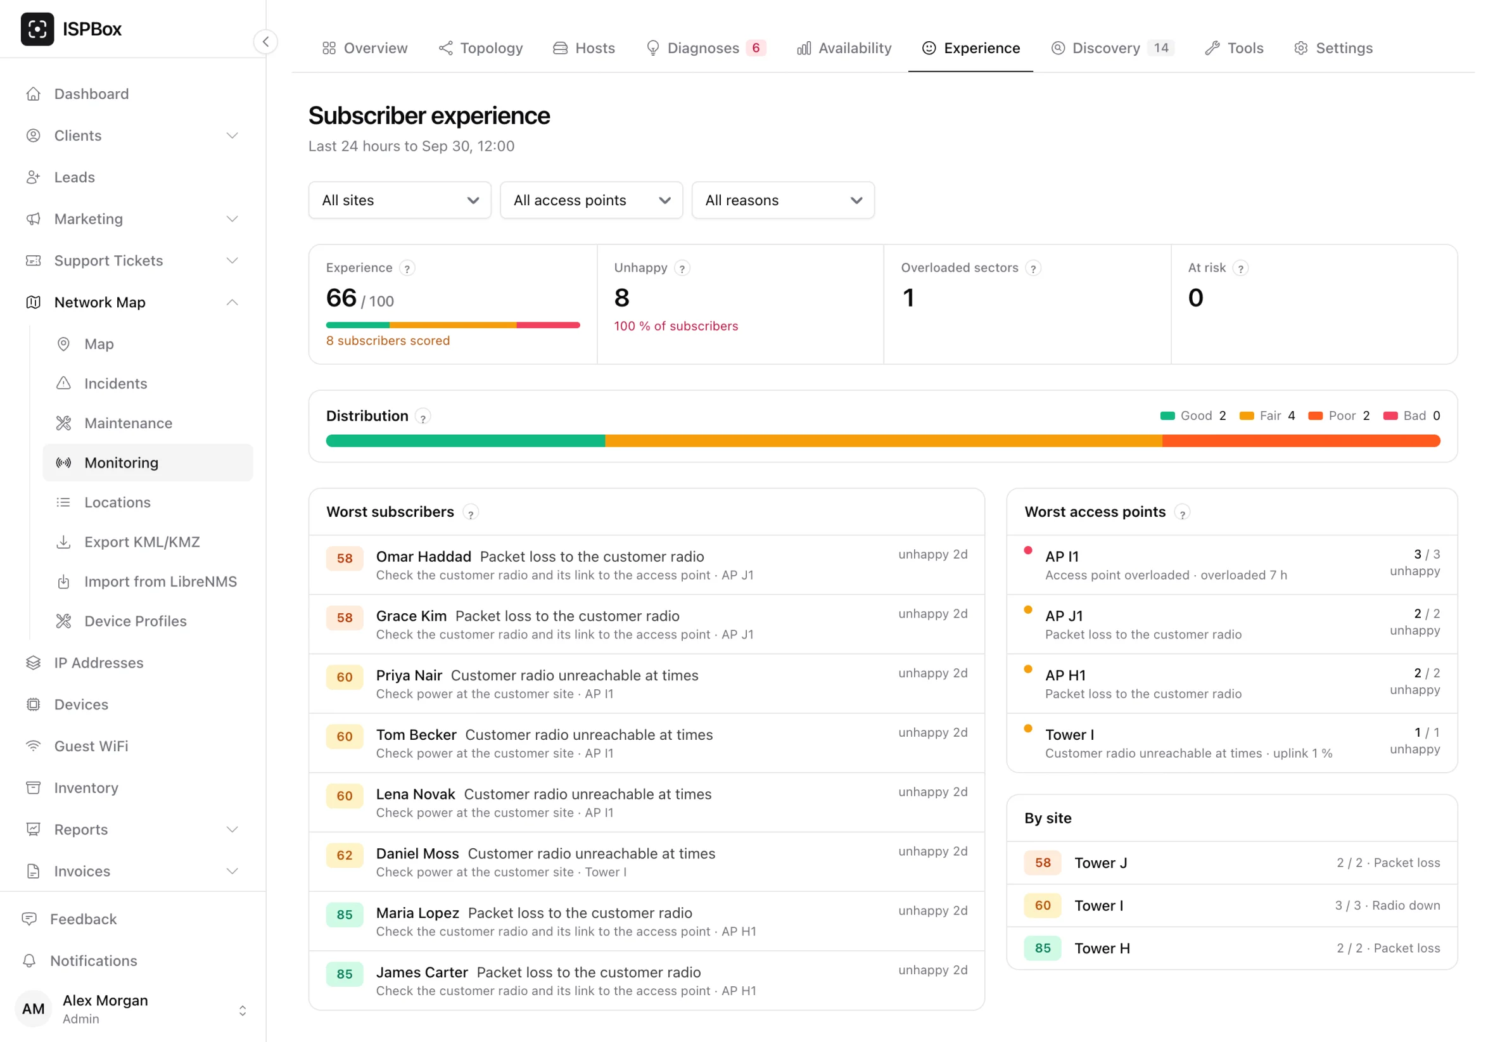The image size is (1500, 1042).
Task: Click the Poor legend swatch
Action: [1316, 417]
